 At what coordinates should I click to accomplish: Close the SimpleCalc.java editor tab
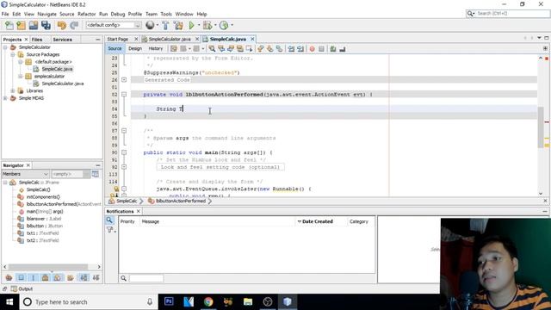[252, 39]
